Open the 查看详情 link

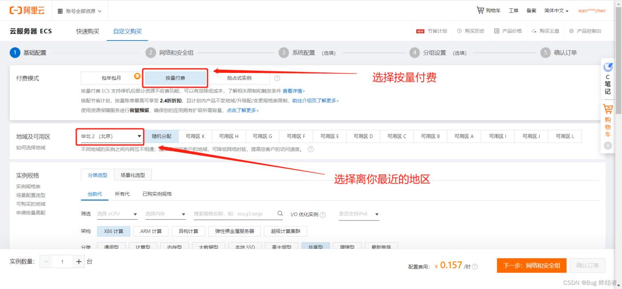(x=294, y=91)
